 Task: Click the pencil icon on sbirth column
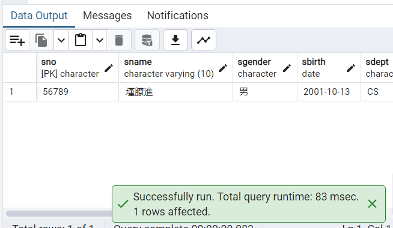(x=351, y=68)
